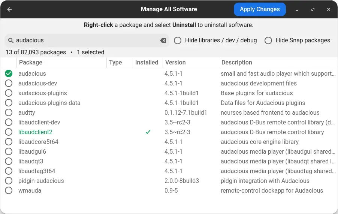Mark audacious-plugins-data for installation

pyautogui.click(x=9, y=103)
